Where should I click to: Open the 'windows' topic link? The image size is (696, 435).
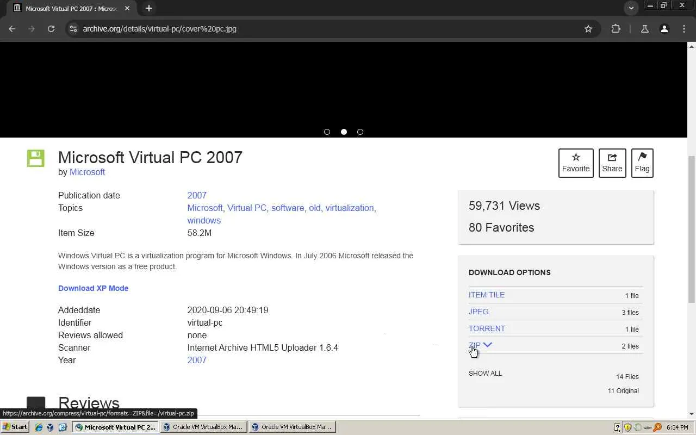click(x=204, y=220)
